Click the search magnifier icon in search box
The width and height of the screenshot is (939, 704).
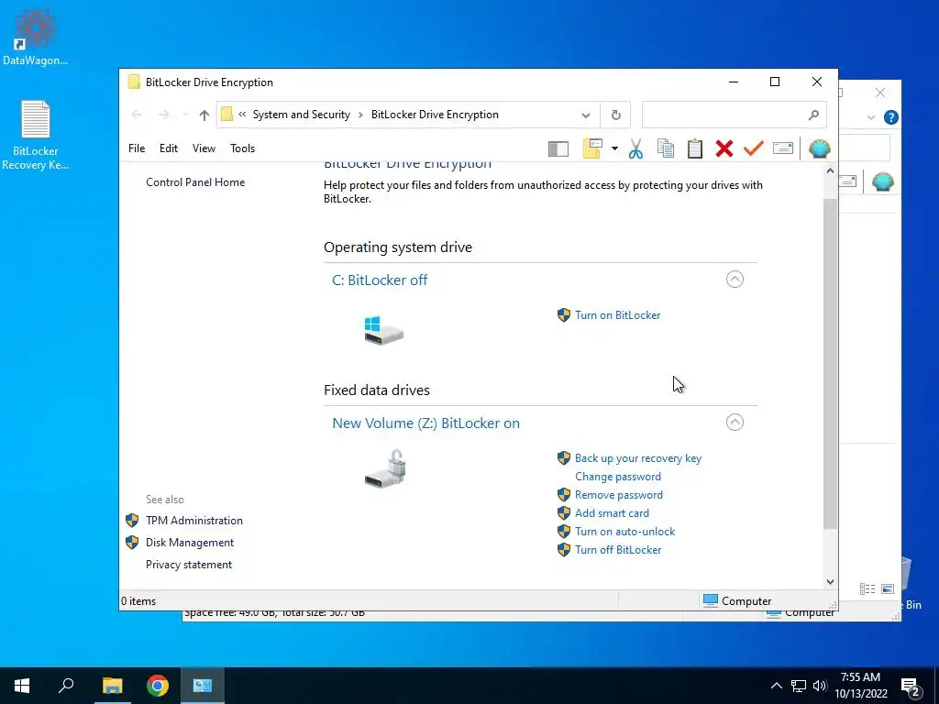[813, 115]
